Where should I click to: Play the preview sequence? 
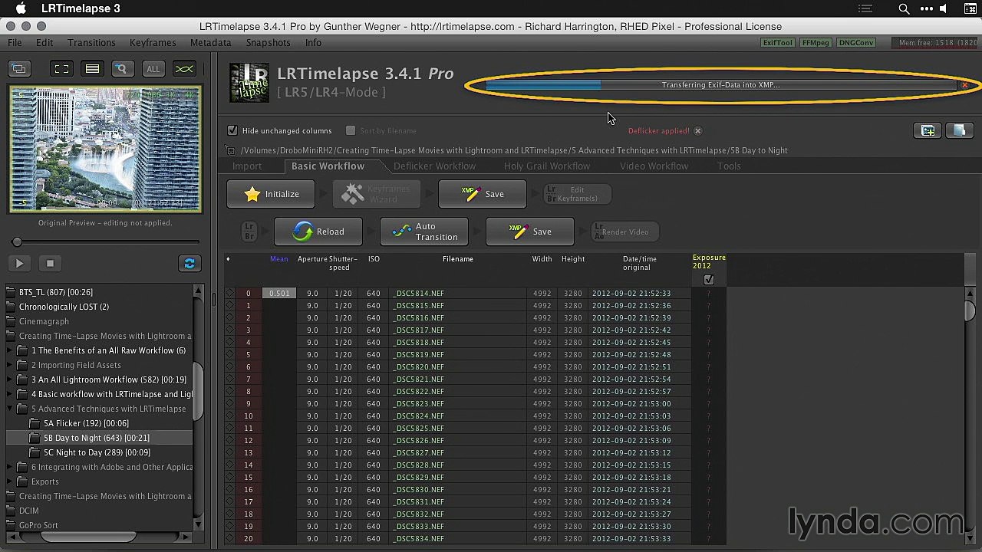19,264
